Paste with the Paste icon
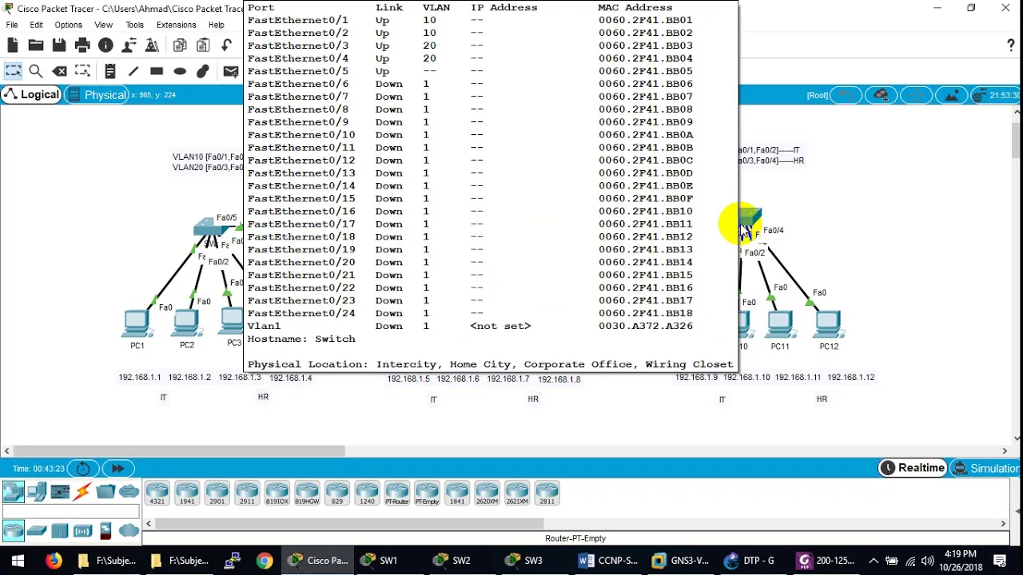The width and height of the screenshot is (1023, 575). [x=203, y=46]
